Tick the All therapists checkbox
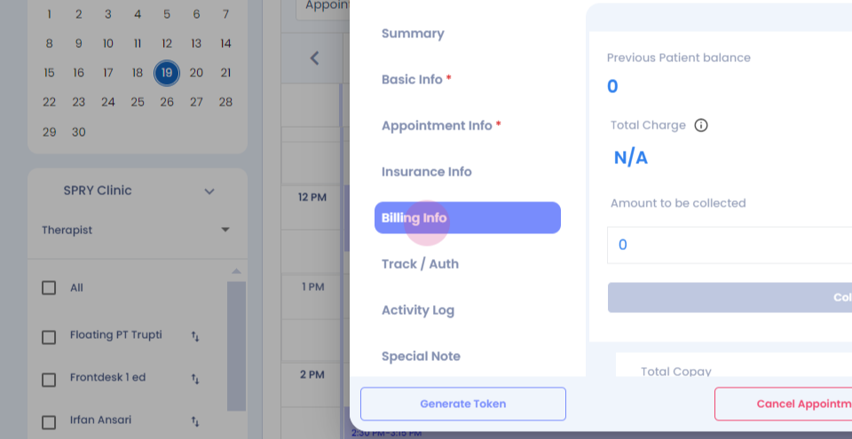 (49, 288)
